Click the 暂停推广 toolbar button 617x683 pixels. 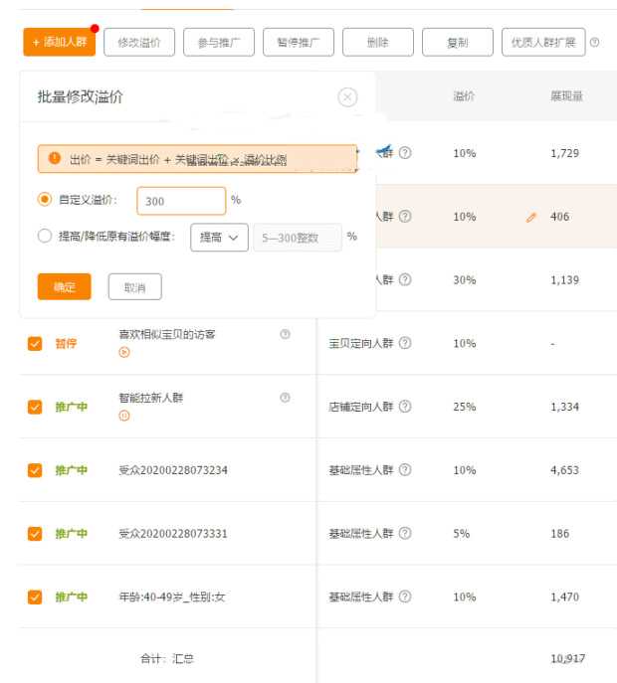[299, 43]
